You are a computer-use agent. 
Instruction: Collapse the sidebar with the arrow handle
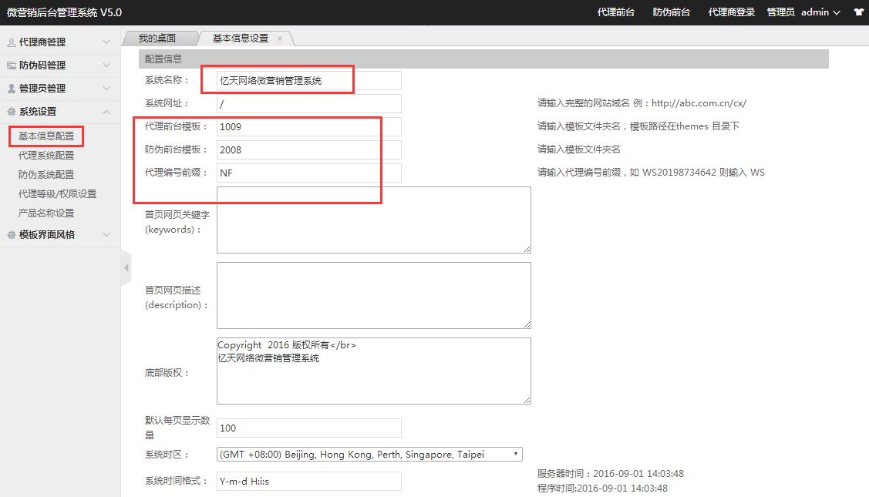coord(126,267)
